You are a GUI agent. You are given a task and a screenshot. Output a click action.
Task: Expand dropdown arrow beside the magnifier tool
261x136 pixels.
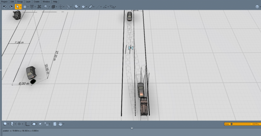click(49, 7)
